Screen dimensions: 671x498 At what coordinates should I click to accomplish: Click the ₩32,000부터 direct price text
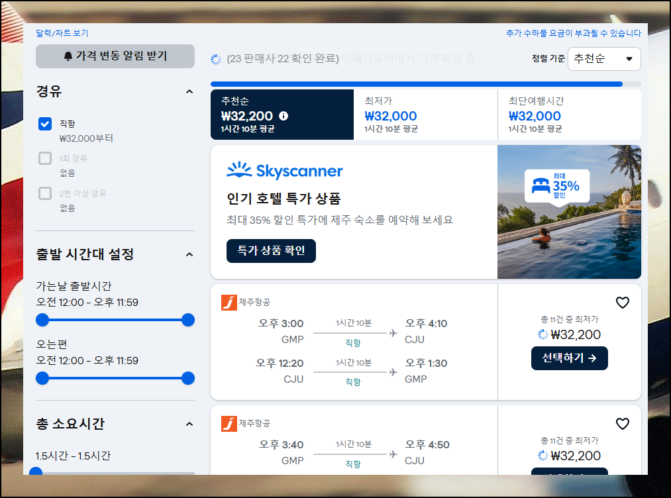tap(86, 138)
